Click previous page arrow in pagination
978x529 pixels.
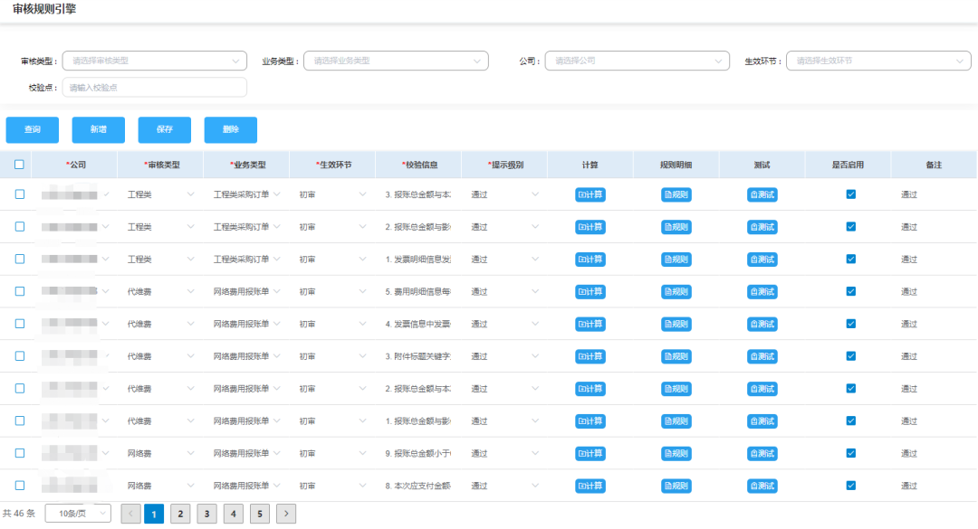pos(130,514)
